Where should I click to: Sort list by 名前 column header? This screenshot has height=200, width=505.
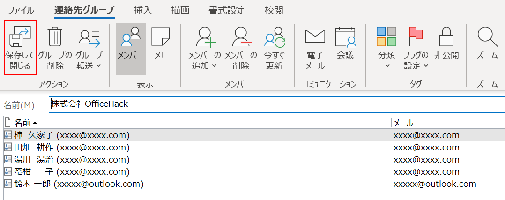click(x=22, y=123)
